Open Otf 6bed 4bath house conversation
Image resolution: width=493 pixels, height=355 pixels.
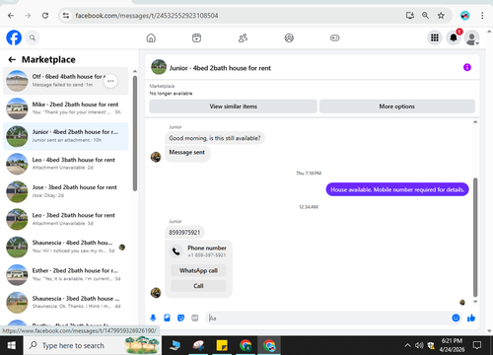(66, 81)
